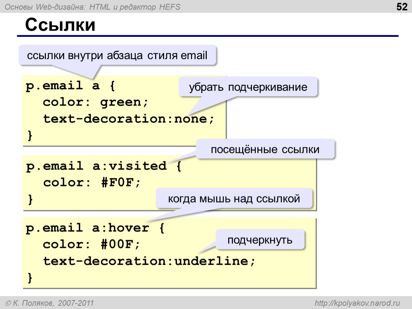Viewport: 412px width, 309px height.
Task: Click the code line 'color: #F0F;'
Action: [x=92, y=182]
